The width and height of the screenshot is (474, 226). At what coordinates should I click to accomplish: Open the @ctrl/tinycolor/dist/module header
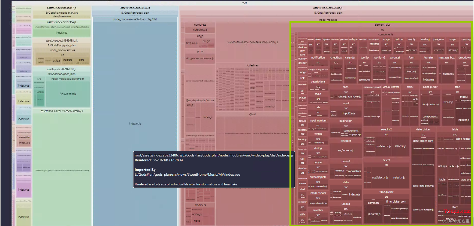point(200,100)
